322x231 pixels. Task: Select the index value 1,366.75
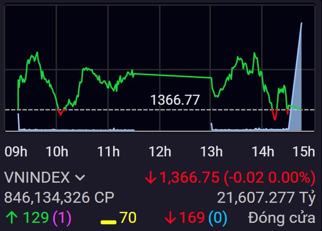point(189,177)
